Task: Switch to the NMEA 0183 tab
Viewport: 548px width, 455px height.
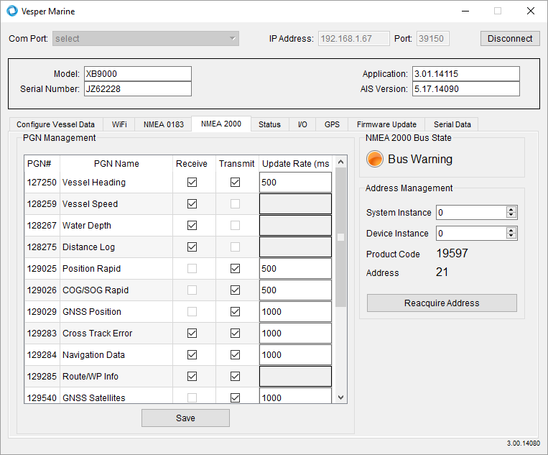Action: [x=164, y=124]
